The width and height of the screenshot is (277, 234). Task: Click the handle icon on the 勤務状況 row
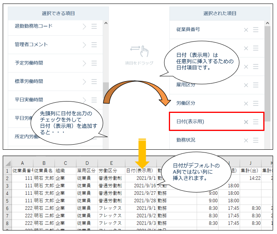pos(256,140)
